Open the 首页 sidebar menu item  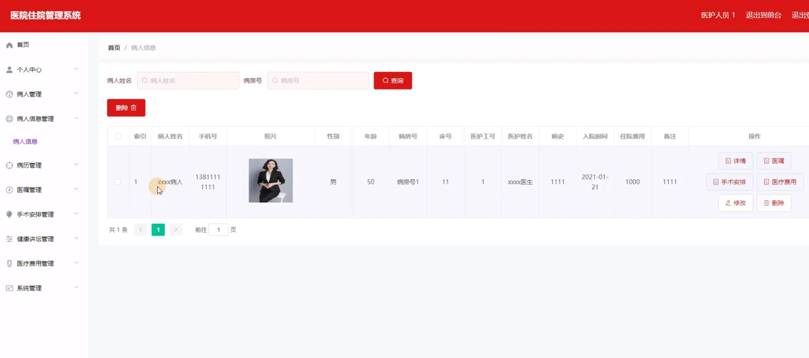click(44, 45)
